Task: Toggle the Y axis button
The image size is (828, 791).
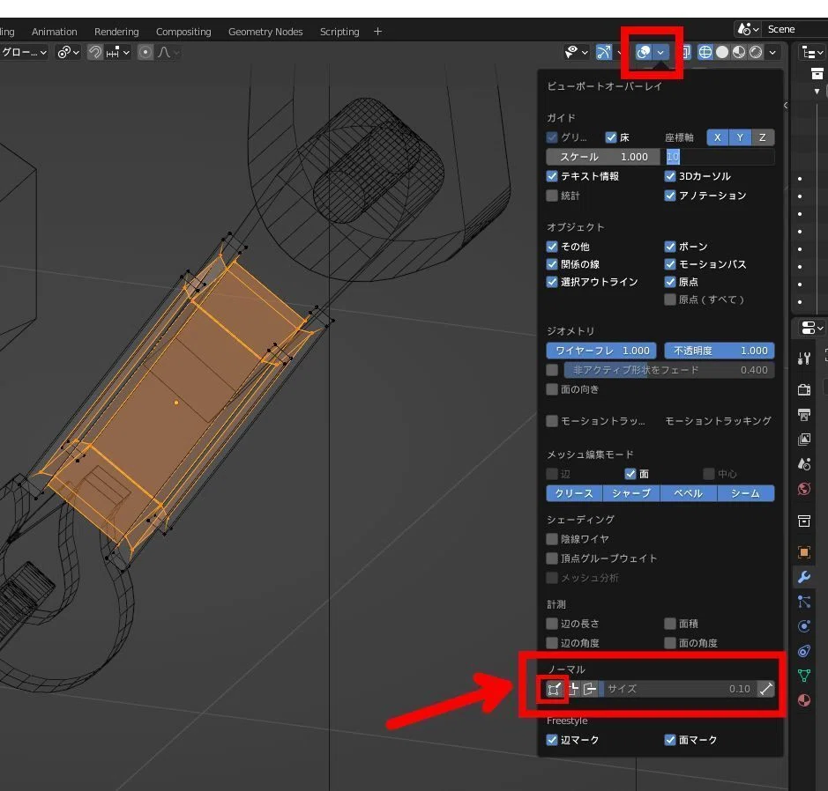Action: tap(741, 137)
